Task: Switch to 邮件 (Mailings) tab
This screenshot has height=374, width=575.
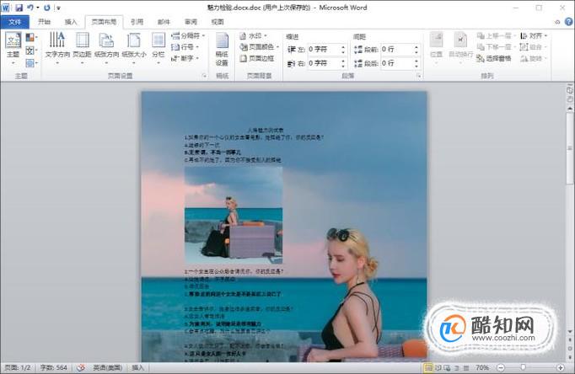Action: click(x=164, y=22)
